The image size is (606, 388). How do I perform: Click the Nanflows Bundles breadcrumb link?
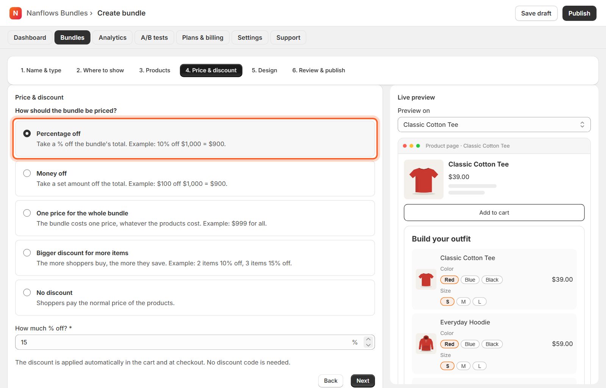tap(57, 13)
